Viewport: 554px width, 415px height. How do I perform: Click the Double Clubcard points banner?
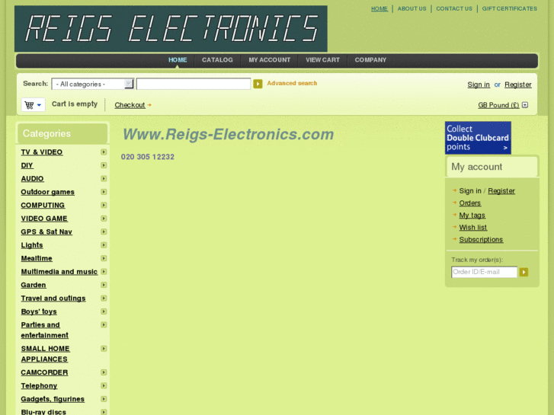(x=478, y=138)
